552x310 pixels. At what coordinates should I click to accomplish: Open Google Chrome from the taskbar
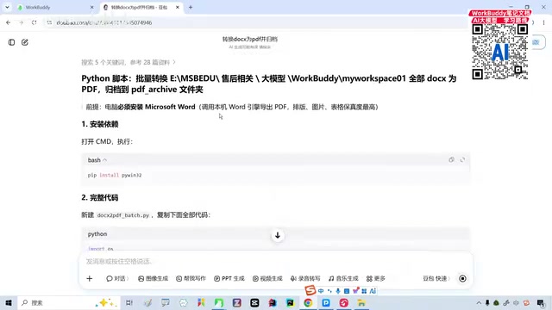point(308,302)
